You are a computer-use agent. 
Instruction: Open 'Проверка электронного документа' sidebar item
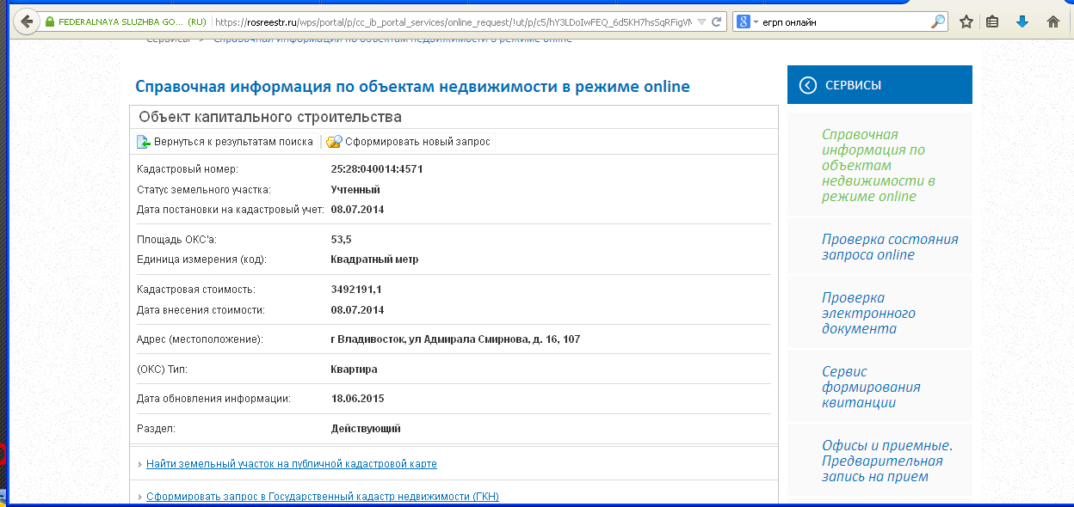coord(867,313)
